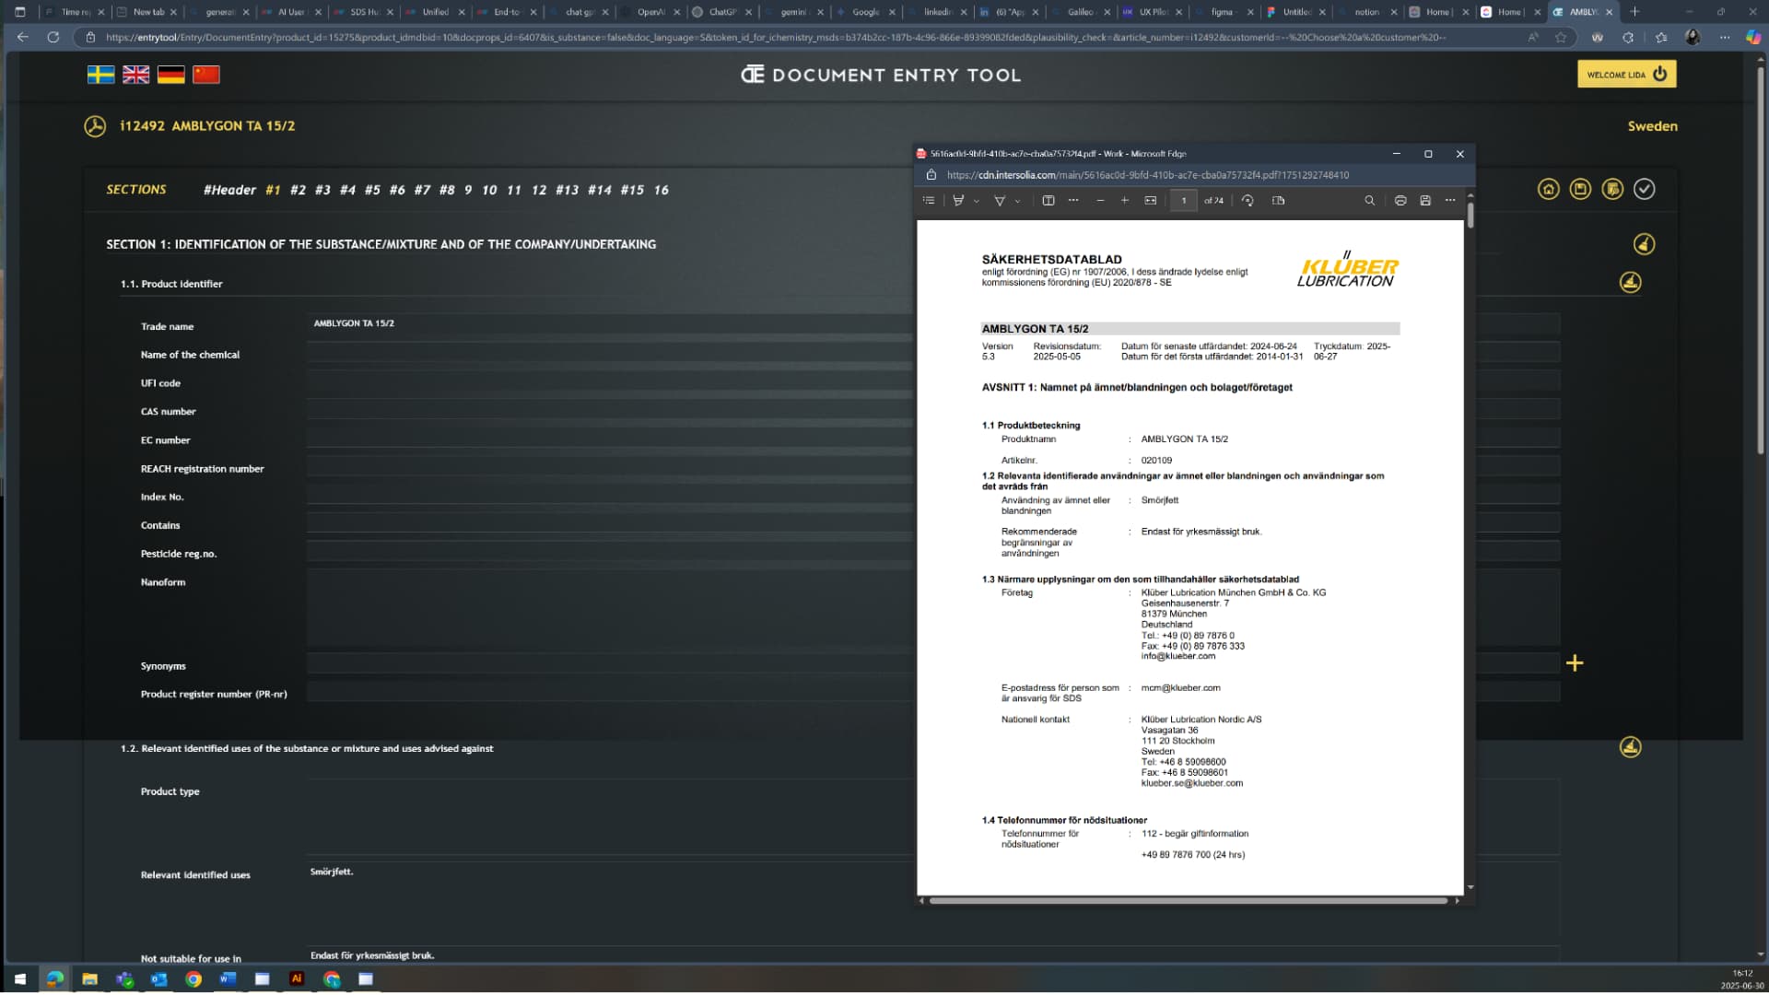Click the PDF page view icon
The width and height of the screenshot is (1769, 995).
click(1278, 200)
